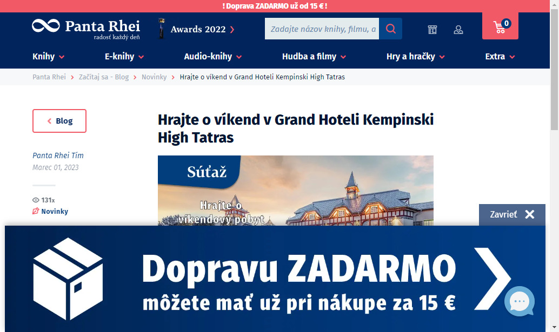Image resolution: width=559 pixels, height=332 pixels.
Task: Click the current breadcrumb article title
Action: (262, 77)
